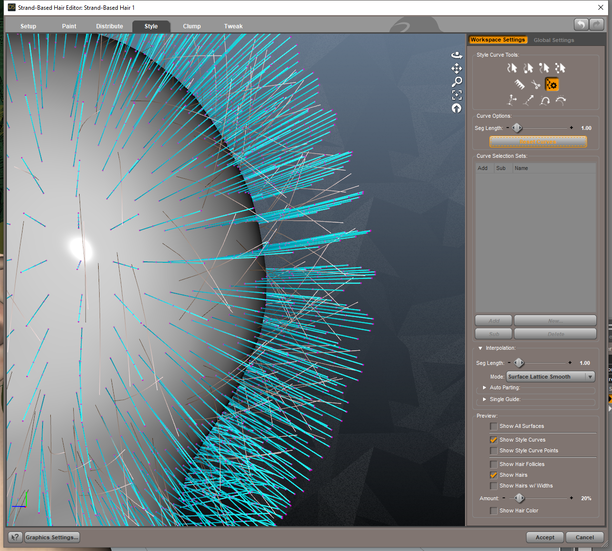Click the redo arrow button
The width and height of the screenshot is (612, 551).
(x=597, y=24)
